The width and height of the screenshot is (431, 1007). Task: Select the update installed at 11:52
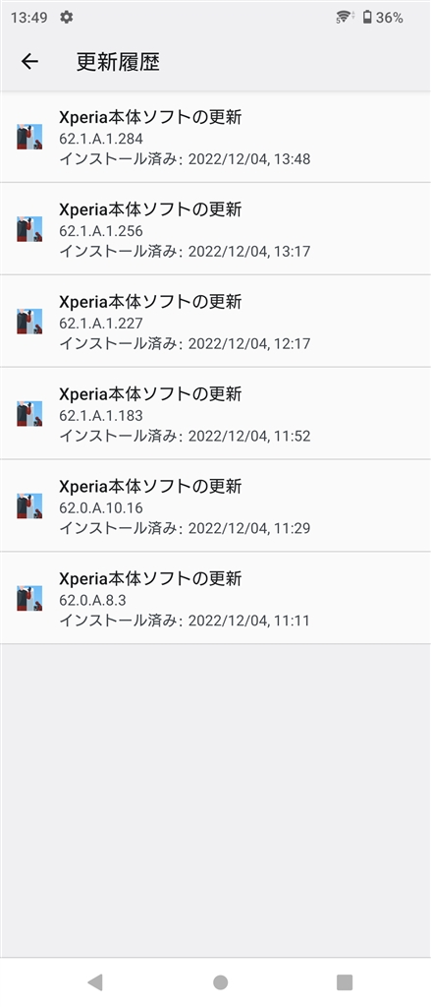tap(216, 414)
